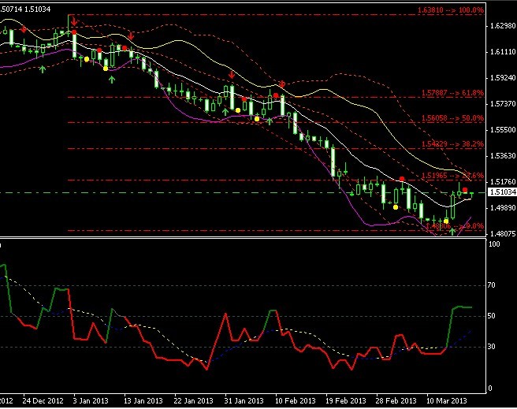Click the 24 Dec 2012 date label
The width and height of the screenshot is (517, 409).
click(x=43, y=401)
